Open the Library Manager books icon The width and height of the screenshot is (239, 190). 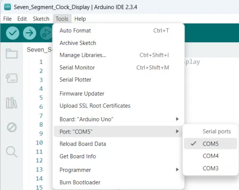point(11,103)
